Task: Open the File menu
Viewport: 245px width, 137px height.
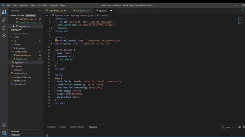Action: [8, 5]
